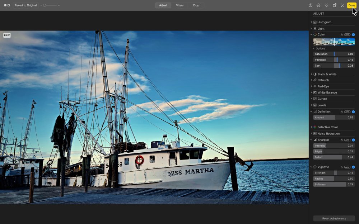
Task: Click the Vibrance slider
Action: click(334, 60)
